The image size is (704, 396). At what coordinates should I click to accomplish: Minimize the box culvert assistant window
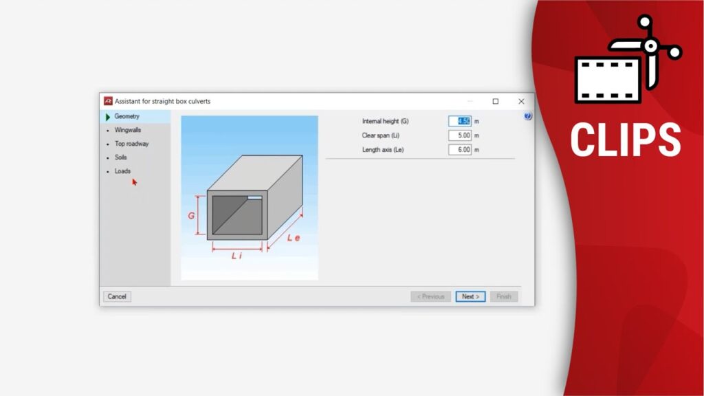[x=470, y=101]
